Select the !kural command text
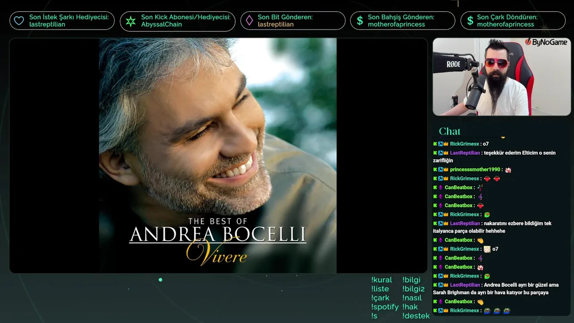574x323 pixels. tap(382, 280)
